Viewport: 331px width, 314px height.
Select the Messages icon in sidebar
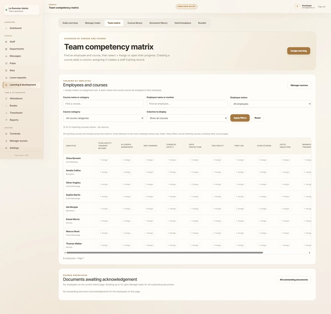(6, 56)
